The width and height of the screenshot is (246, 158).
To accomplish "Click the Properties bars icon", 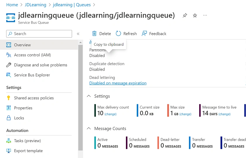I will click(8, 108).
